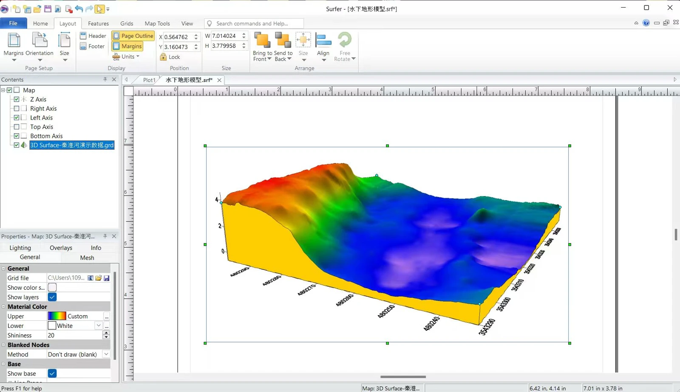
Task: Click the Header button
Action: coord(93,36)
